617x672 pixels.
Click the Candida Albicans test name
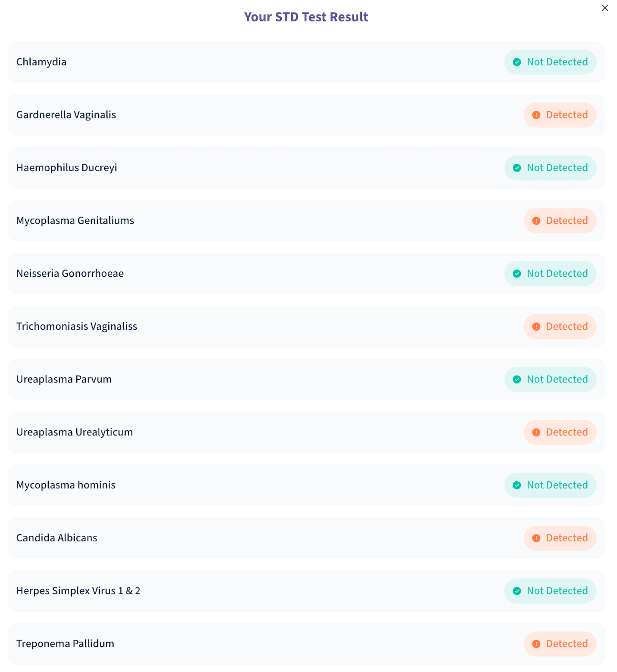[x=57, y=538]
